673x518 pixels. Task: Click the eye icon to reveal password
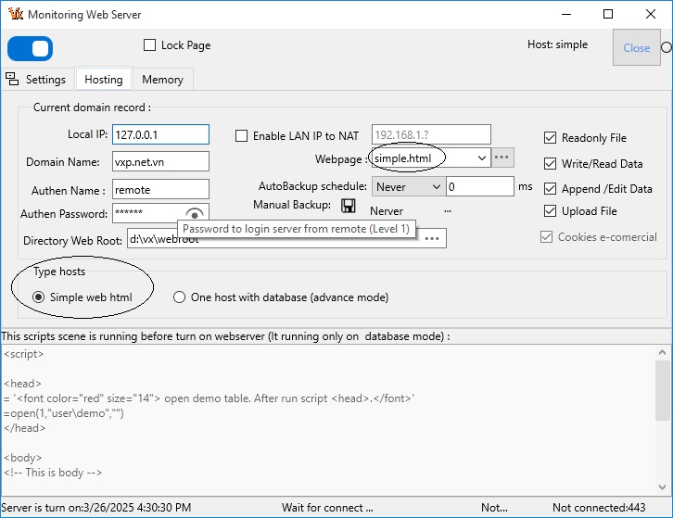194,214
